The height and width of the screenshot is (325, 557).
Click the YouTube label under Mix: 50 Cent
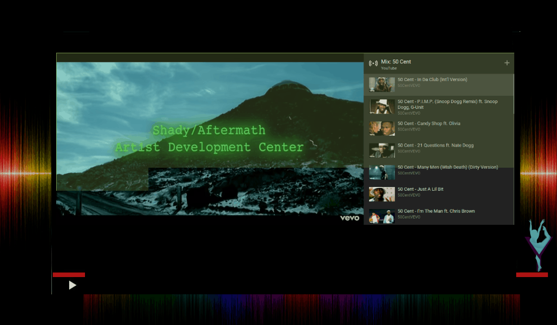click(388, 68)
